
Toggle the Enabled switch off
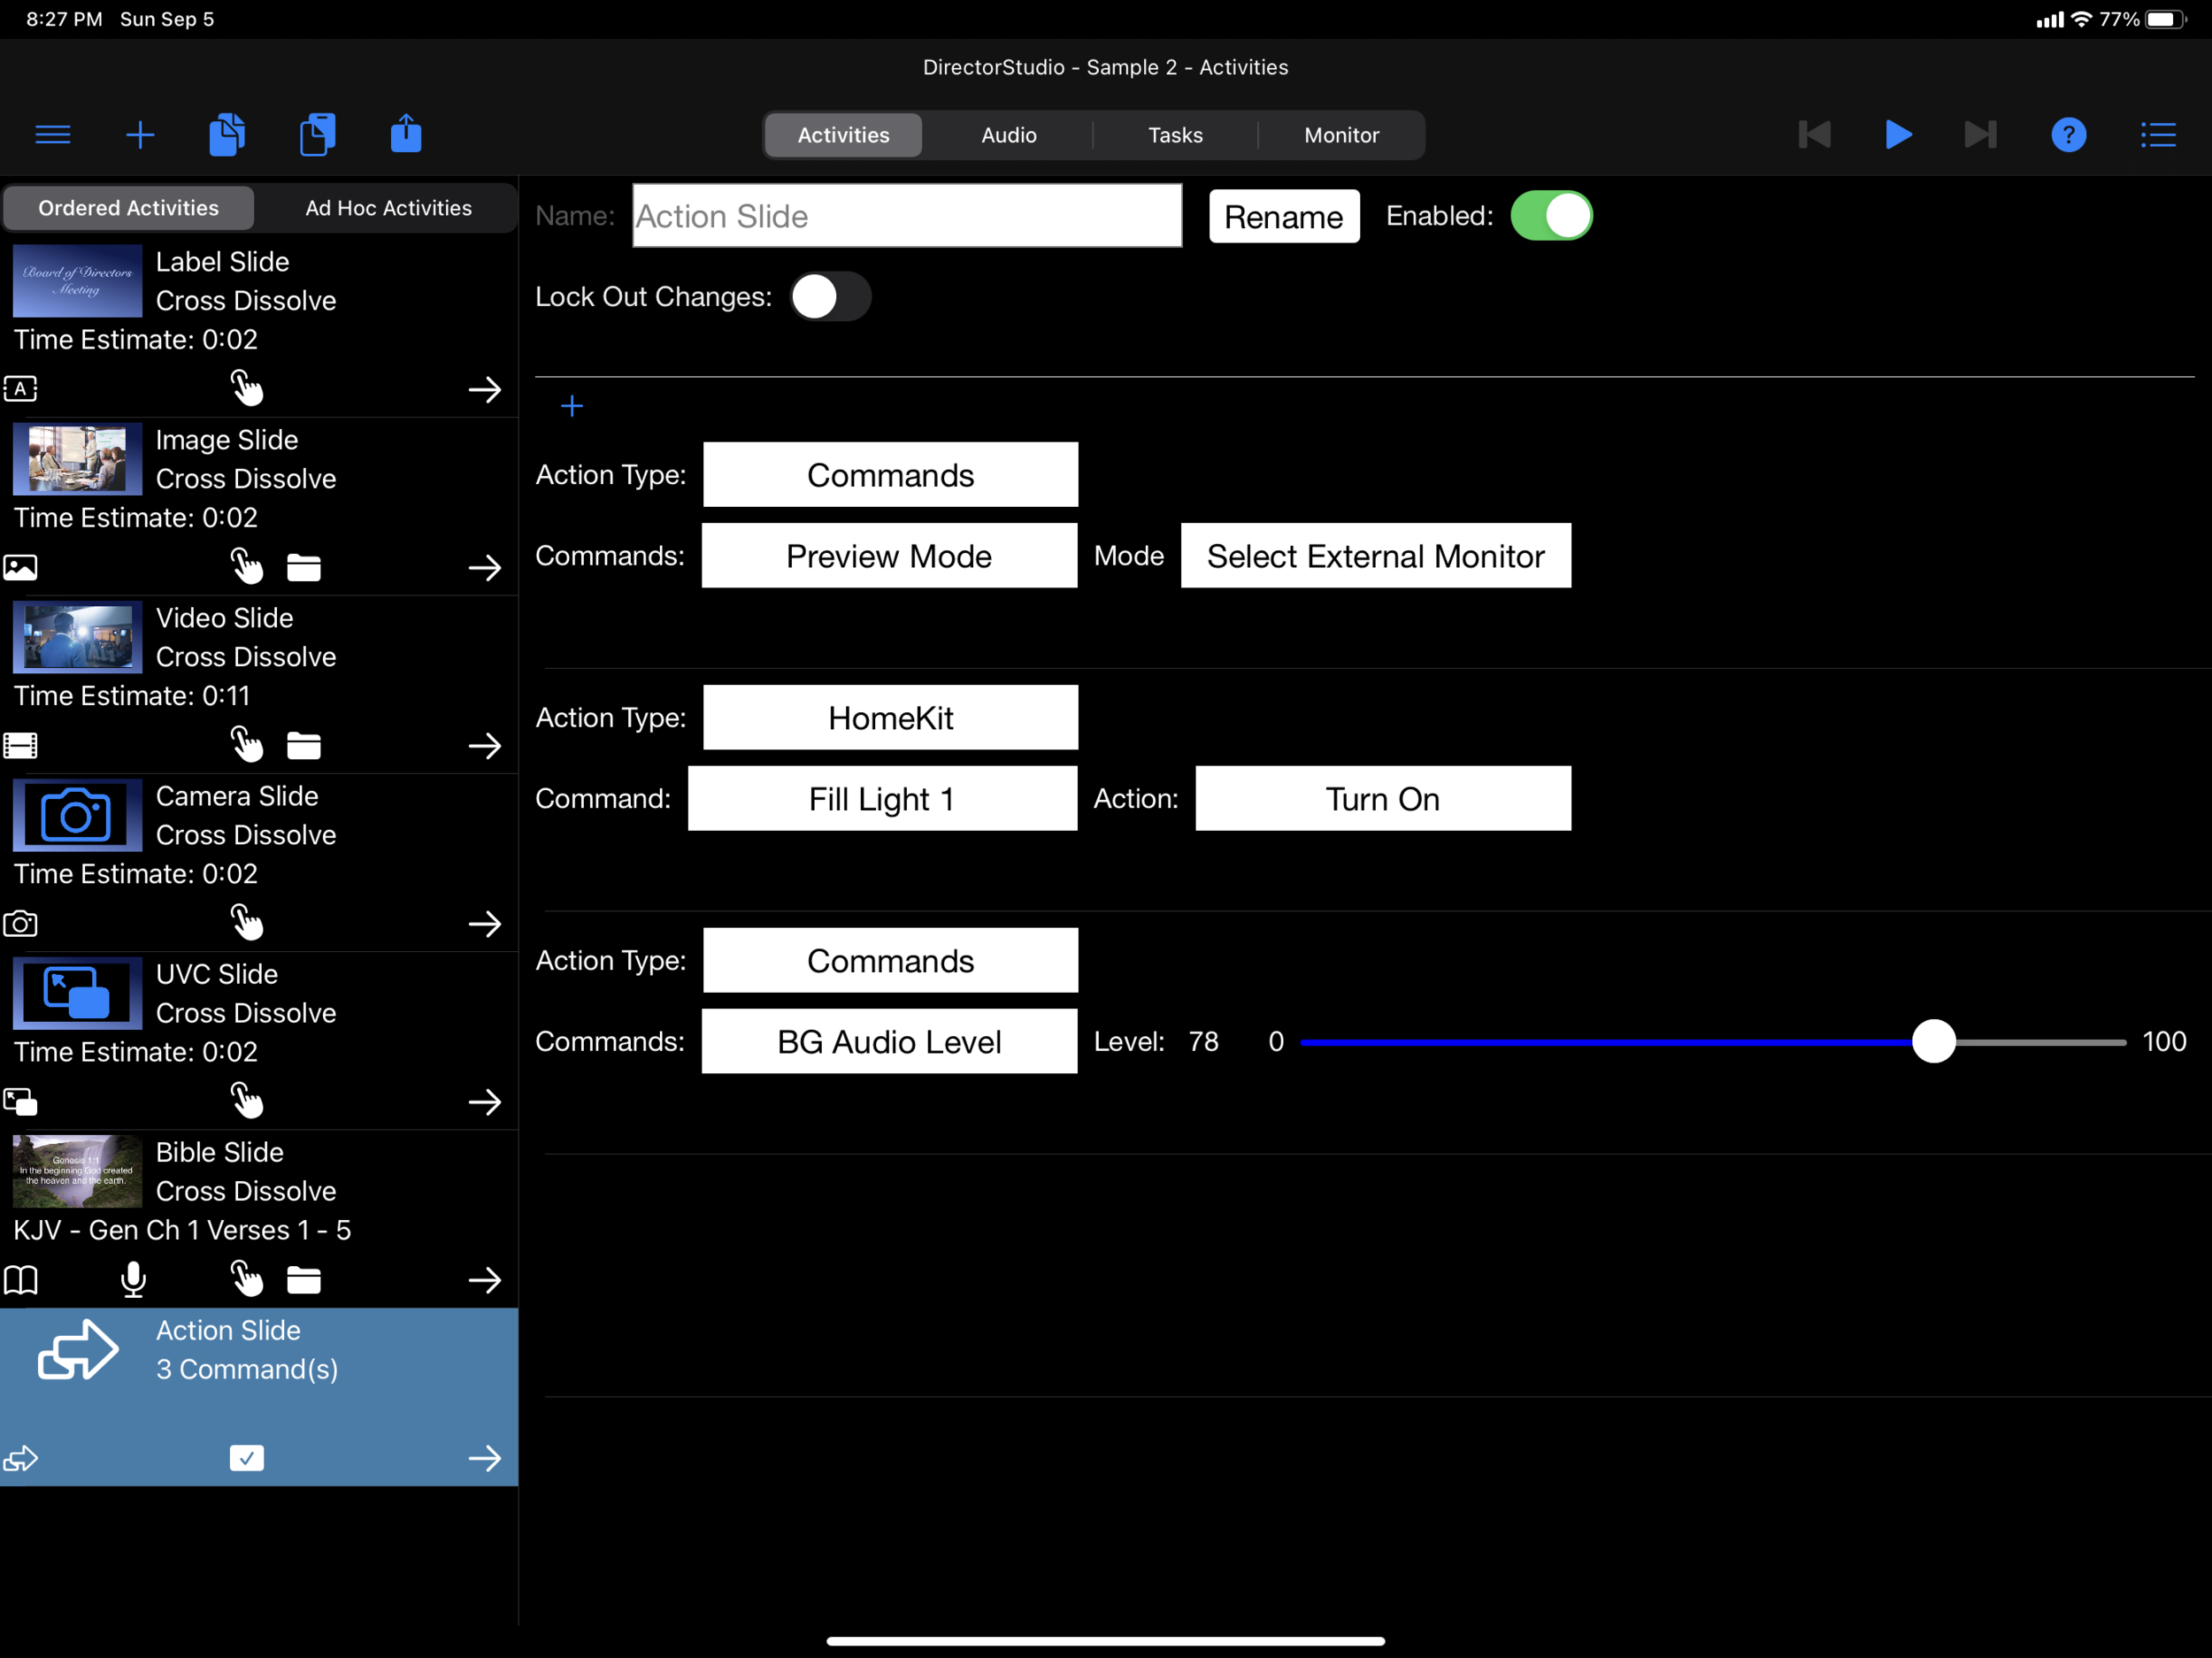point(1551,216)
